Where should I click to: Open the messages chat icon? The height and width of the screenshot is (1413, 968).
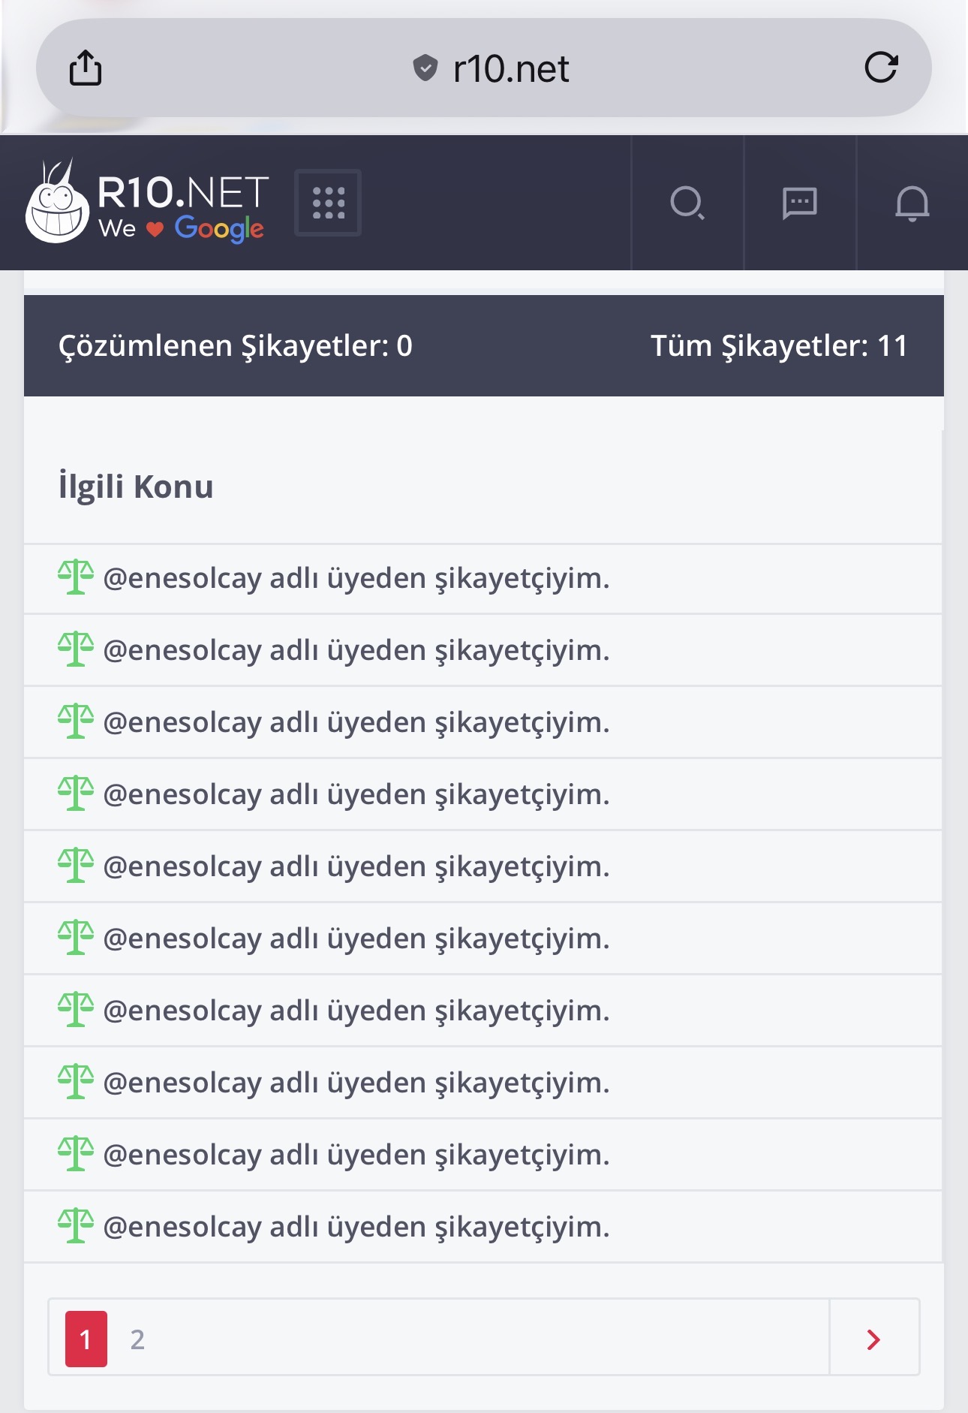800,203
